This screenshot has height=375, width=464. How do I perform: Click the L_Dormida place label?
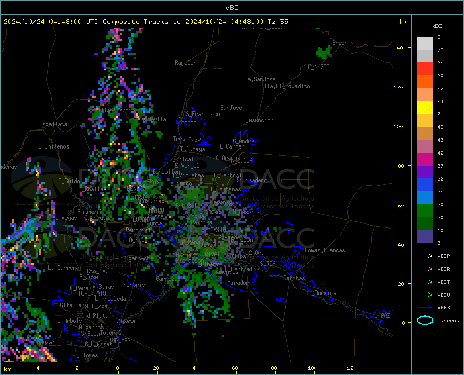322,293
